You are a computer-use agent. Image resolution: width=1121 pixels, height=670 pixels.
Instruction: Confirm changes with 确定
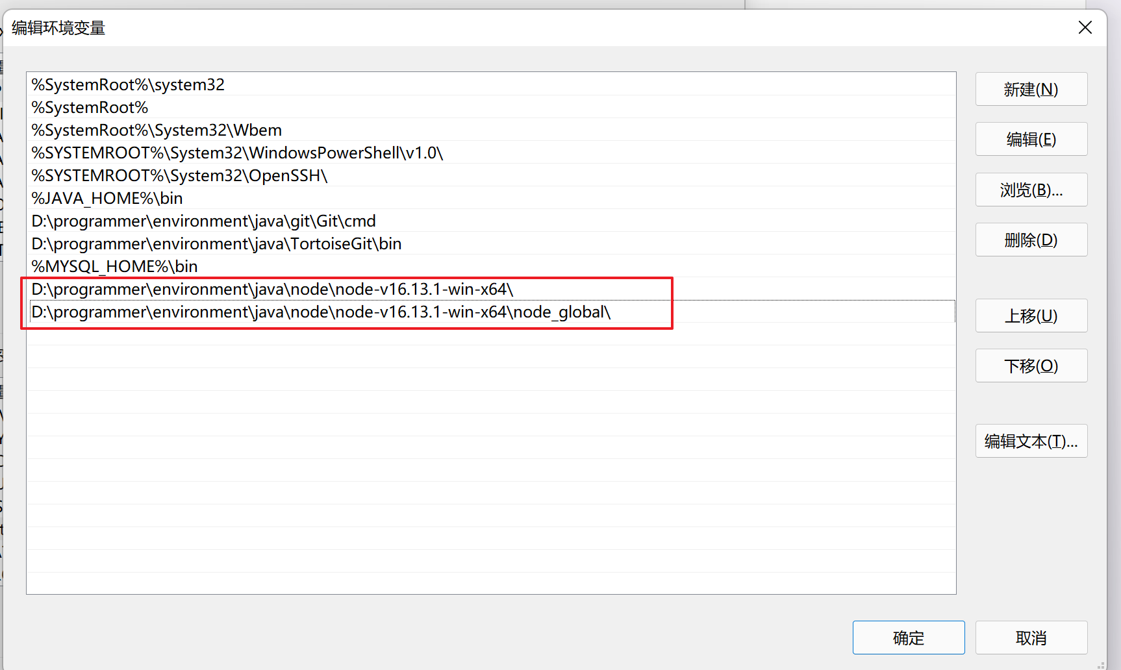[x=908, y=637]
